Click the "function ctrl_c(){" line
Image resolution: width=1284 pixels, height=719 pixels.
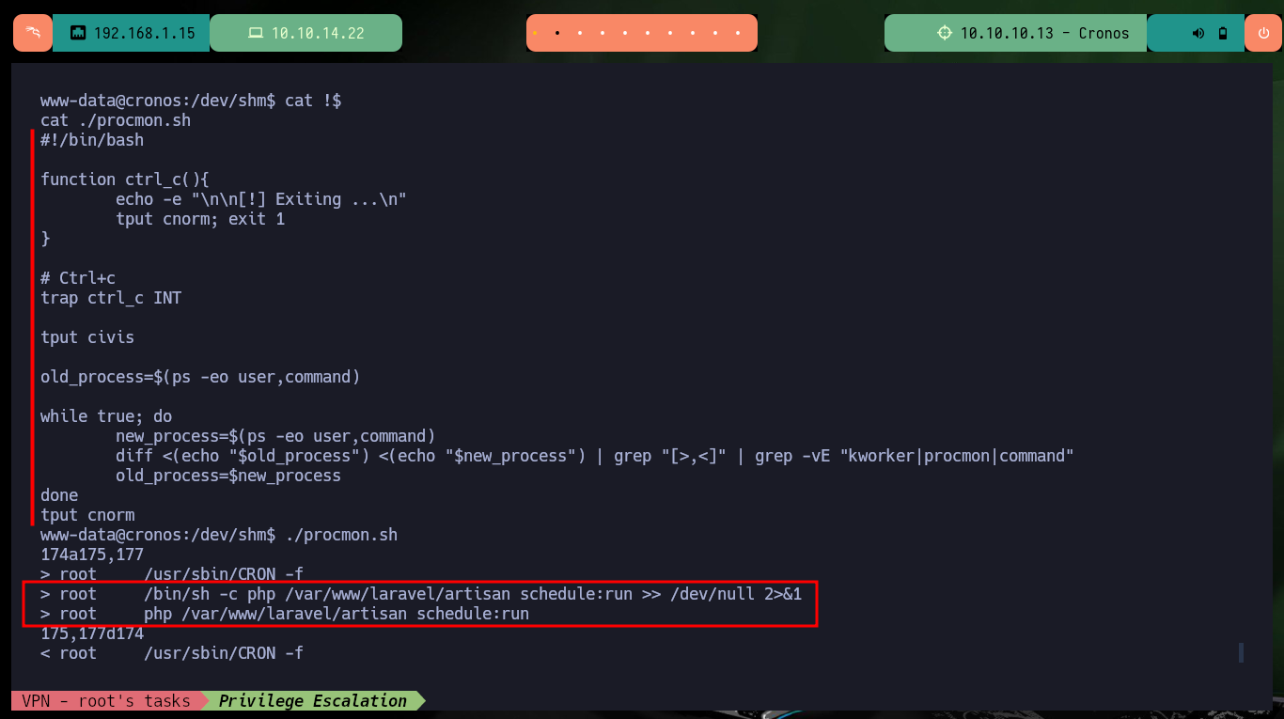click(125, 180)
